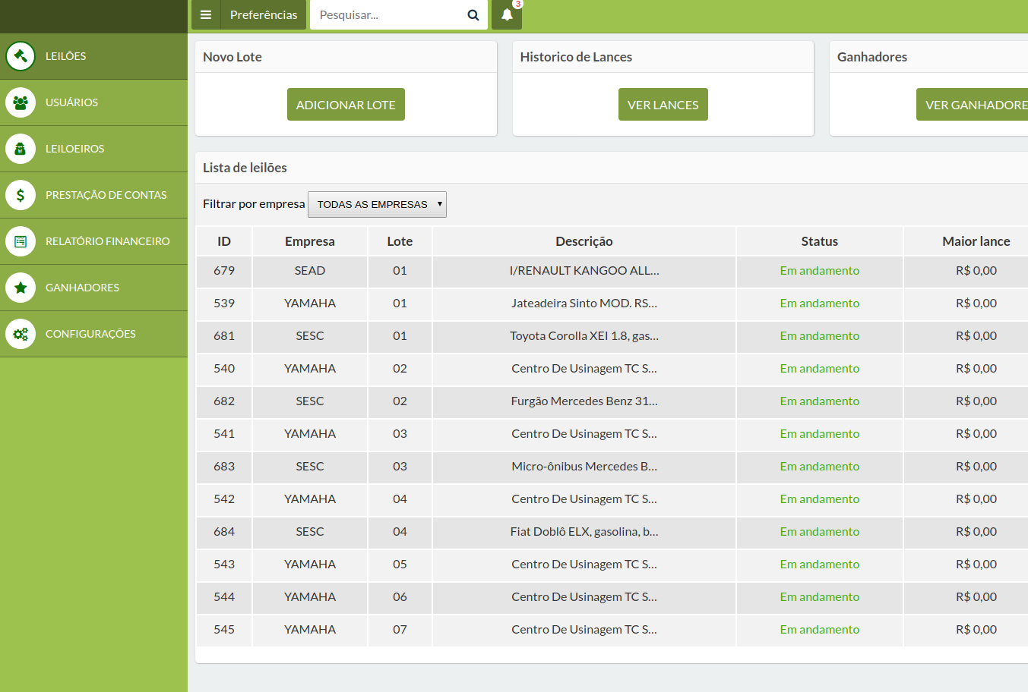Click lote 06 cell
The width and height of the screenshot is (1028, 692).
pos(400,597)
